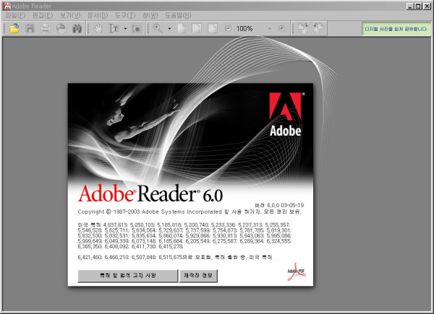
Task: Click the version text 6.0.0 03-05-19
Action: (x=279, y=205)
